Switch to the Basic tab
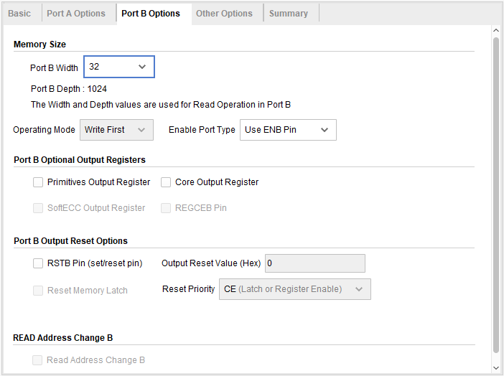This screenshot has width=504, height=376. click(19, 14)
